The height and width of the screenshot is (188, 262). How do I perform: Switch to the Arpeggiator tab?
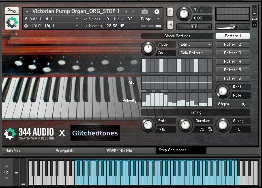[x=79, y=150]
